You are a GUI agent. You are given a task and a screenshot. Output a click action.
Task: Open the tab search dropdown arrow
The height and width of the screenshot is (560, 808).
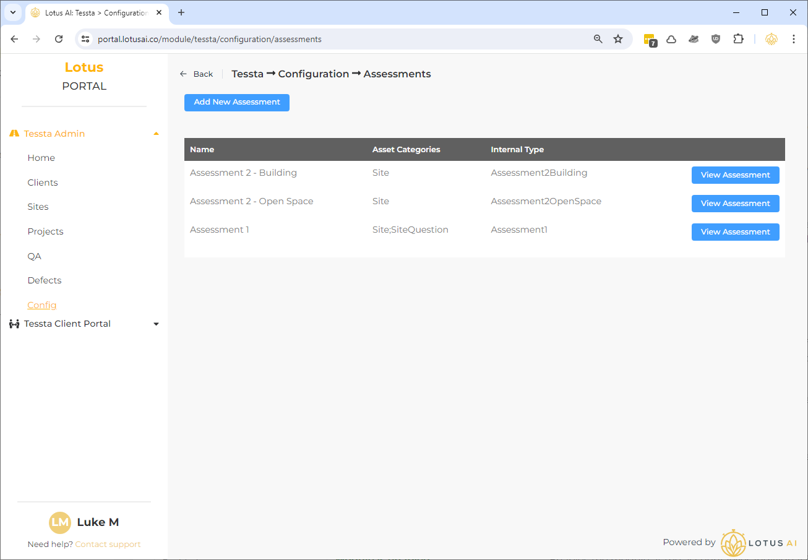[x=12, y=12]
